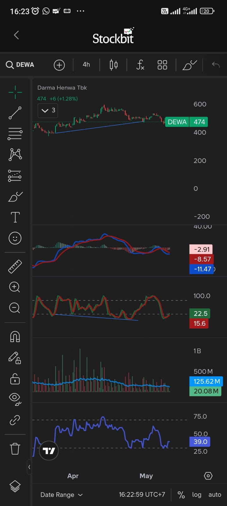Click the -2.91 MACD histogram value
The width and height of the screenshot is (227, 506).
(x=201, y=250)
